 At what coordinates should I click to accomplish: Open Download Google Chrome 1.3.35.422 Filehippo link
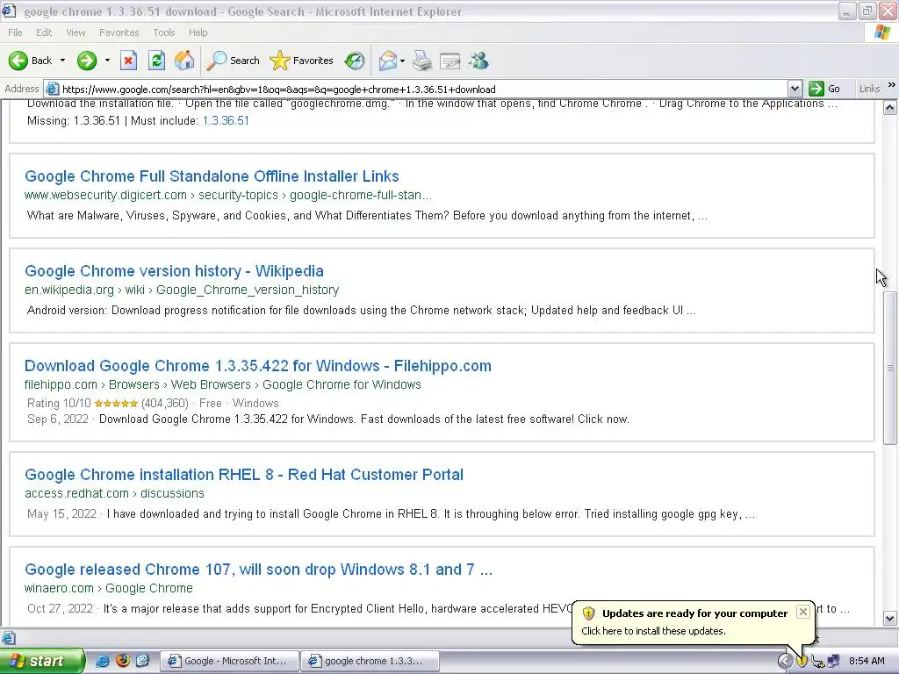click(x=257, y=366)
